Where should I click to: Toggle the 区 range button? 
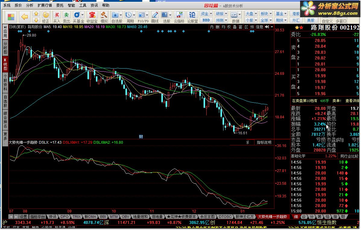(x=246, y=27)
